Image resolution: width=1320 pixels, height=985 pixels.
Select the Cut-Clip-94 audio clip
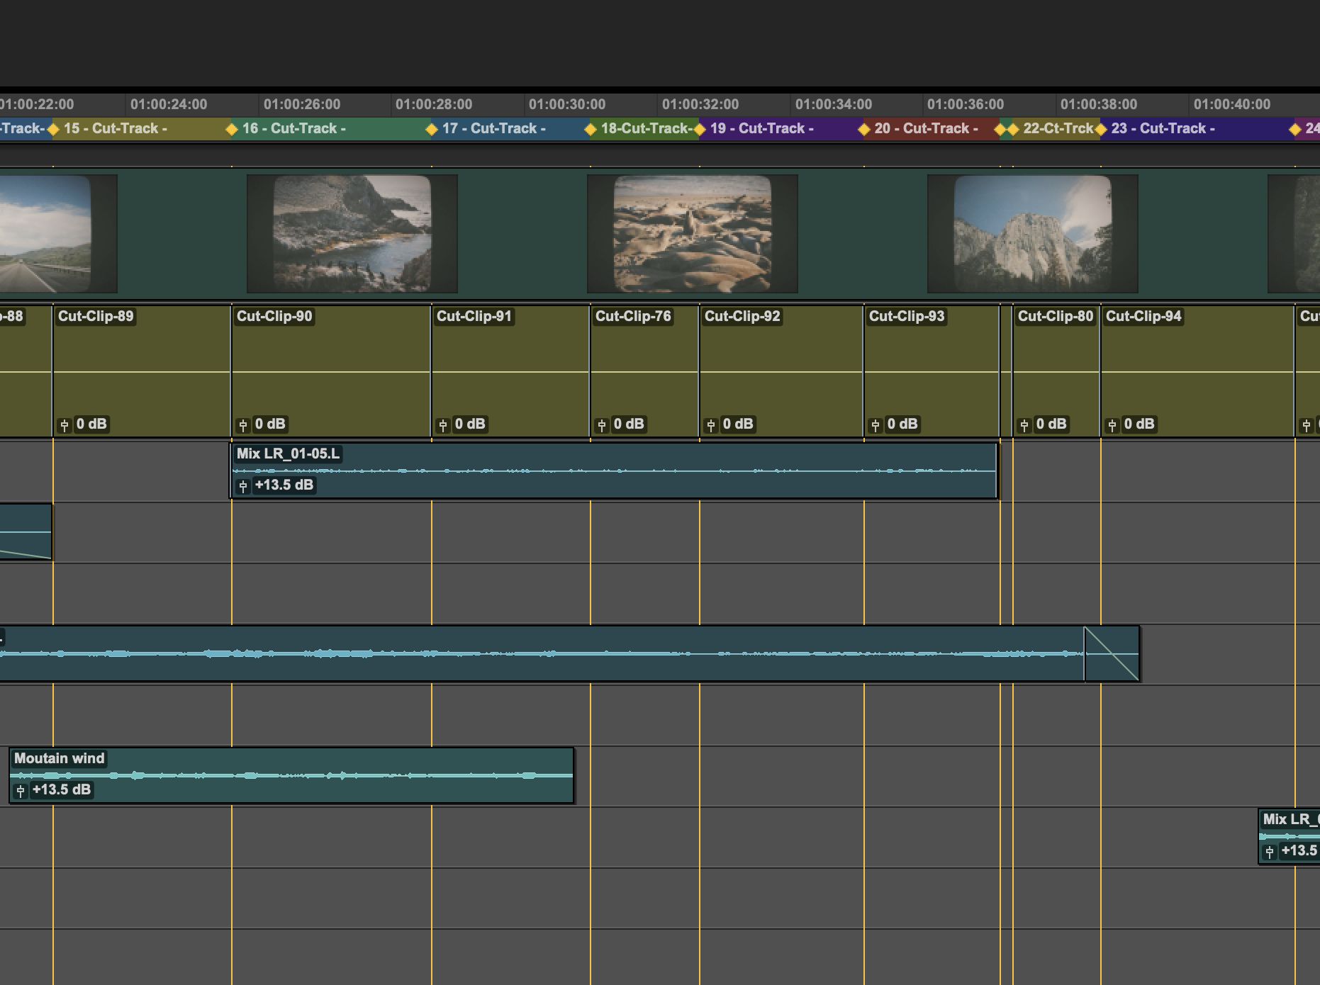(1197, 371)
